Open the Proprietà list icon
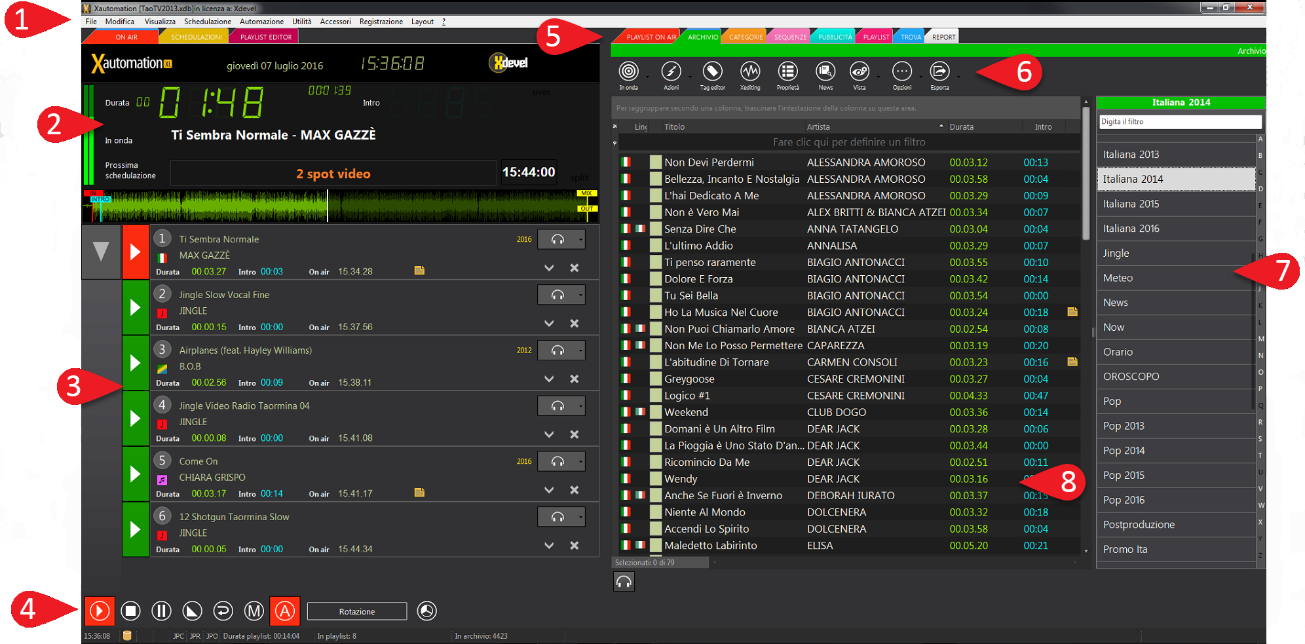This screenshot has height=644, width=1305. click(787, 71)
